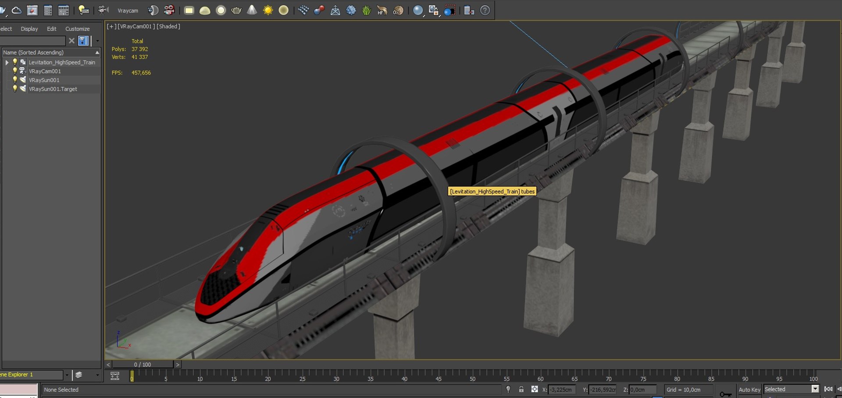Viewport: 842px width, 398px height.
Task: Click the green grass fur icon
Action: tap(367, 10)
